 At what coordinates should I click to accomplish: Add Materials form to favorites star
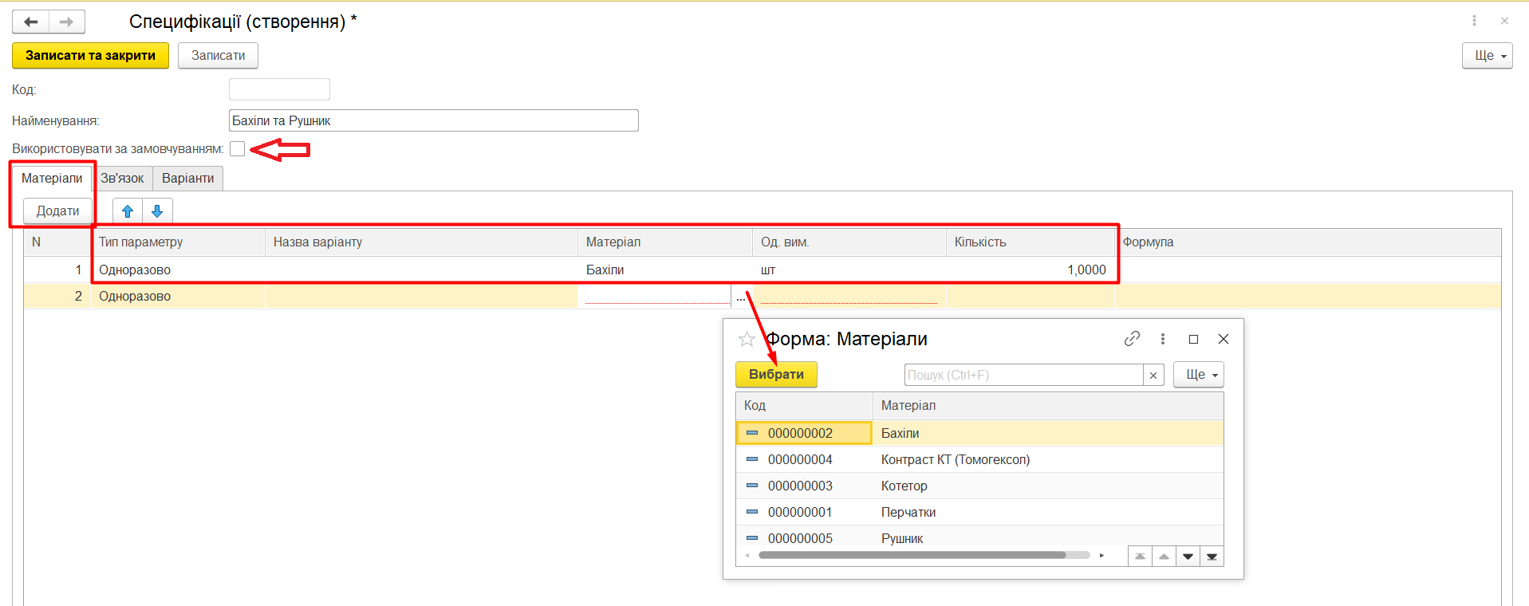(x=747, y=340)
